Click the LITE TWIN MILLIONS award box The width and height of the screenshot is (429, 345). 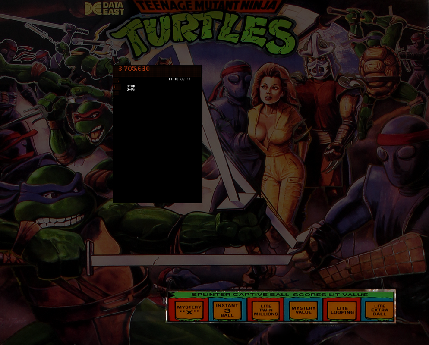[x=266, y=310]
